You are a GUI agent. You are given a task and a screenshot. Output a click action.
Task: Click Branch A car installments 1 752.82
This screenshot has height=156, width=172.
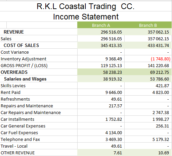(114, 119)
